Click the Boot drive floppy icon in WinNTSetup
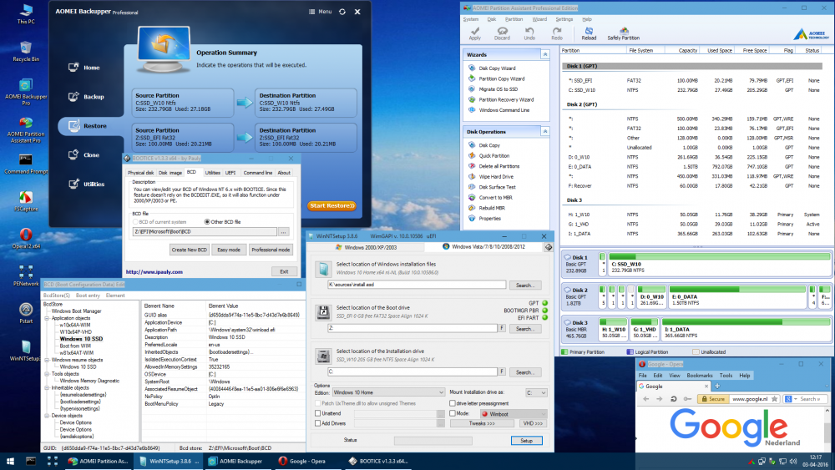835x470 pixels. 322,312
